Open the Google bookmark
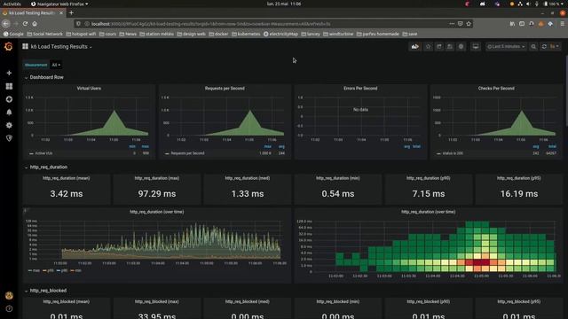Image resolution: width=568 pixels, height=319 pixels. [x=13, y=34]
